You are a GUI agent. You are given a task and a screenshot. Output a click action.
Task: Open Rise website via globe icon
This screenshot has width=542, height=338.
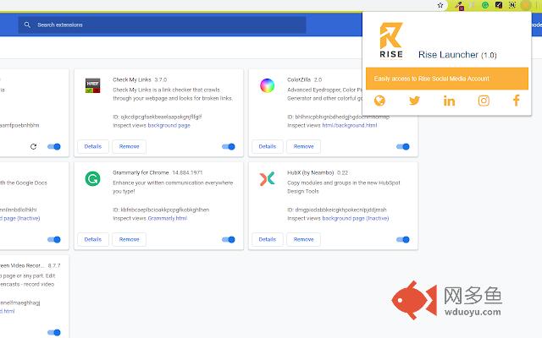coord(379,101)
